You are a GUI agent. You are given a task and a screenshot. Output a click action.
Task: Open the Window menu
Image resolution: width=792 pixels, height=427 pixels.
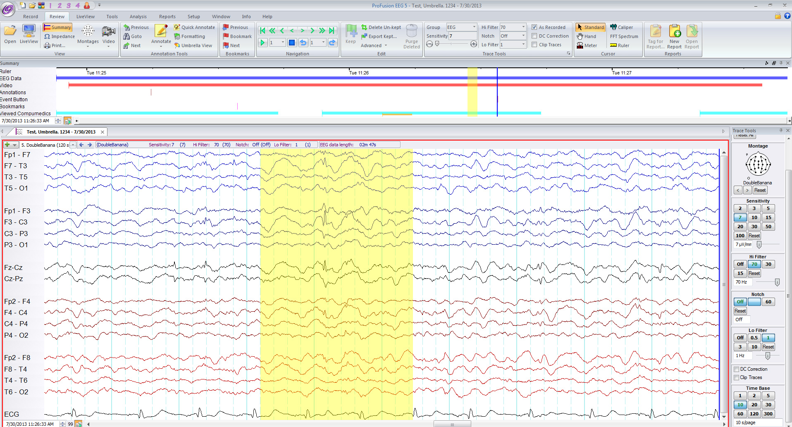221,17
